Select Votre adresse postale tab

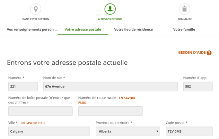tap(83, 30)
